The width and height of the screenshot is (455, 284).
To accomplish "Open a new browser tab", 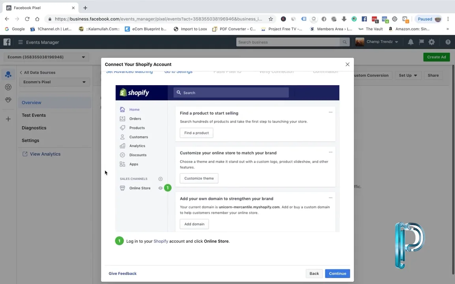I will point(85,8).
